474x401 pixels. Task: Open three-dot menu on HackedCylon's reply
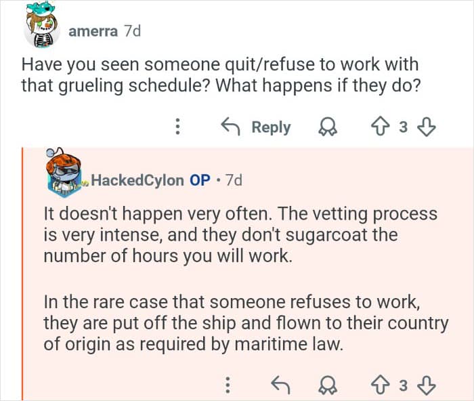pyautogui.click(x=228, y=385)
